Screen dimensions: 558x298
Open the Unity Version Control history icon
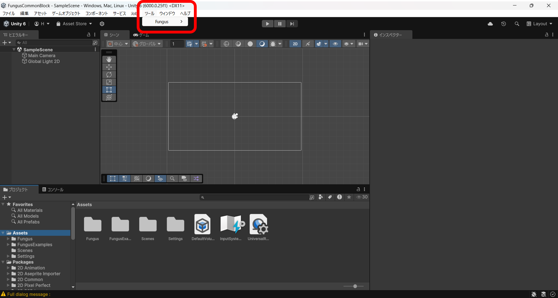(x=504, y=24)
